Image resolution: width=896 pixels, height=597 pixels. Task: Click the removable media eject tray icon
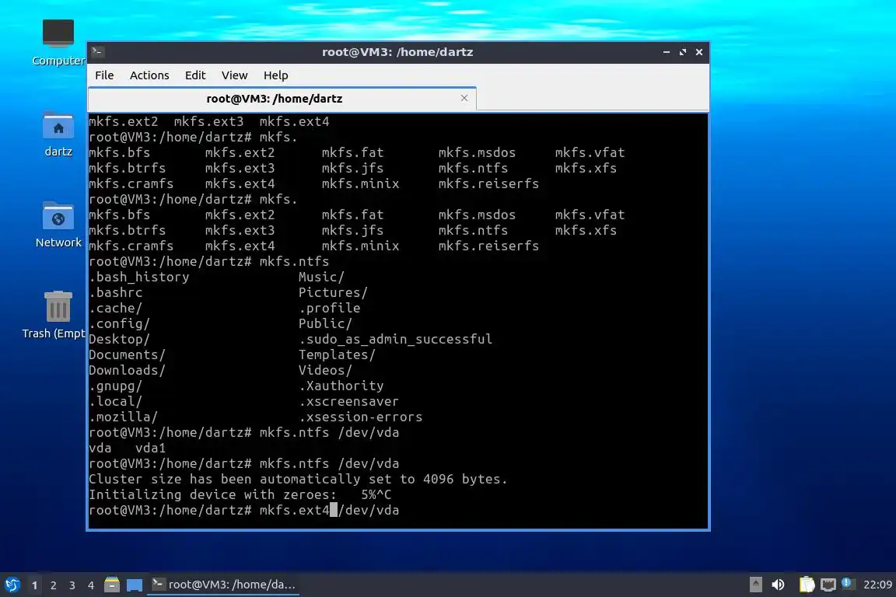pos(755,585)
